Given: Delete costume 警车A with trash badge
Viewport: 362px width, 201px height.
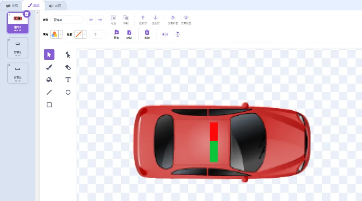Looking at the screenshot, I should 27,14.
